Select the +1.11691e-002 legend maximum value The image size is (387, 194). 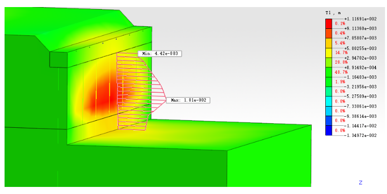point(360,19)
